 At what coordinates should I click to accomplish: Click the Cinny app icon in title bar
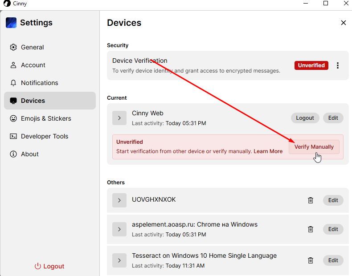pos(7,4)
